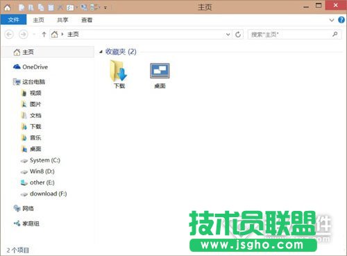The image size is (347, 256).
Task: Switch to the 共享 ribbon tab
Action: pyautogui.click(x=62, y=20)
